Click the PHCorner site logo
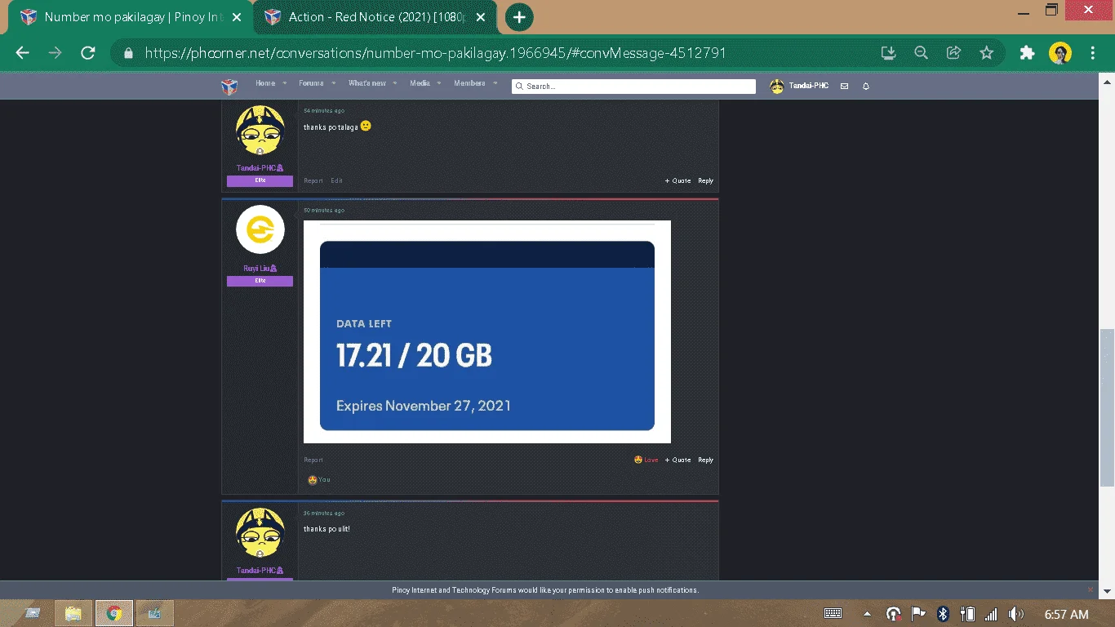This screenshot has width=1115, height=627. pos(229,87)
